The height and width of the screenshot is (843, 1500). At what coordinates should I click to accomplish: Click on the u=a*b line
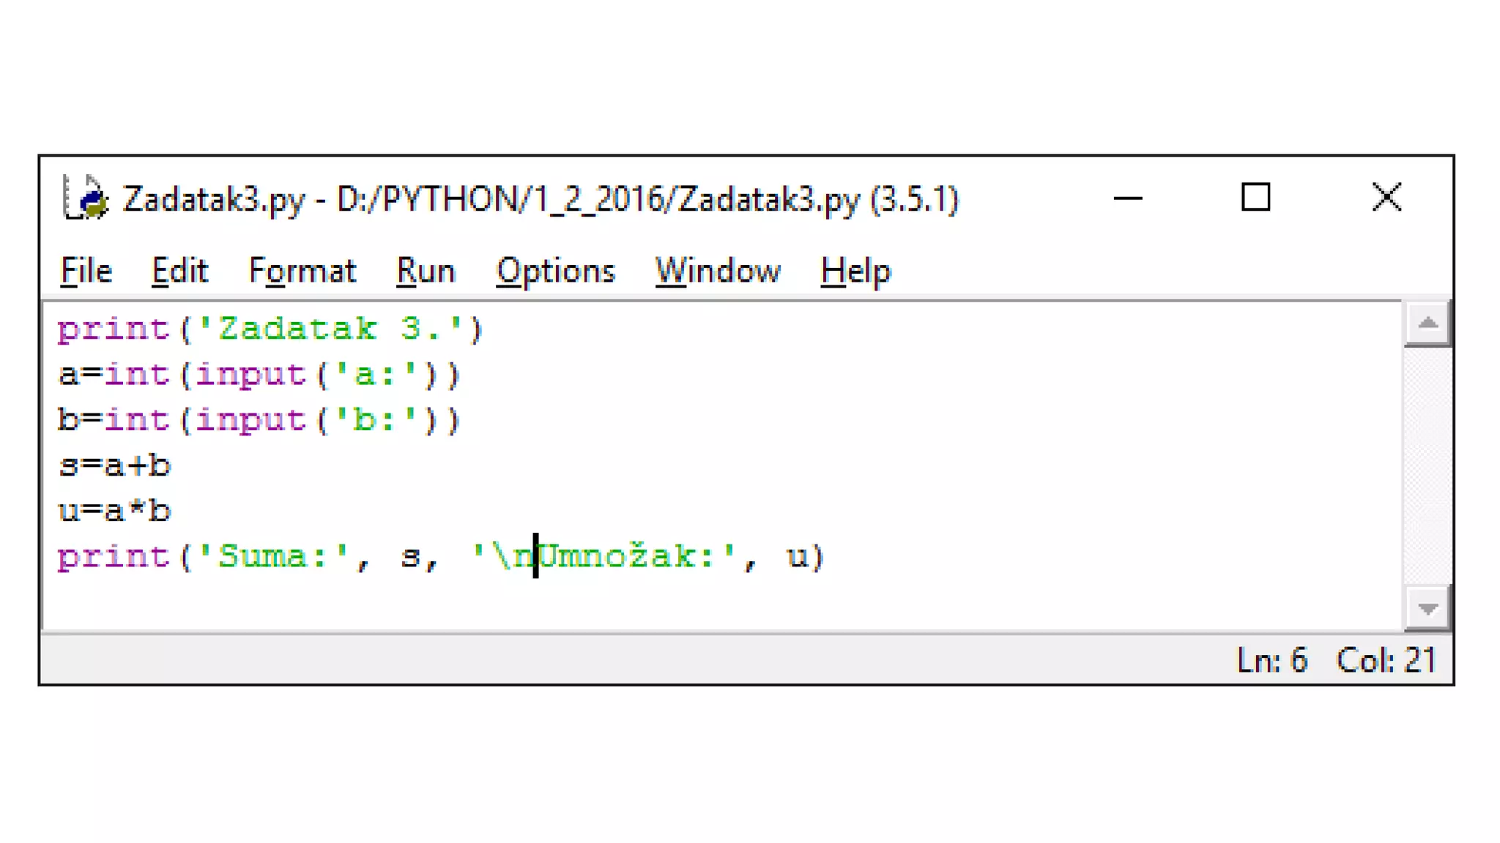[x=115, y=512]
